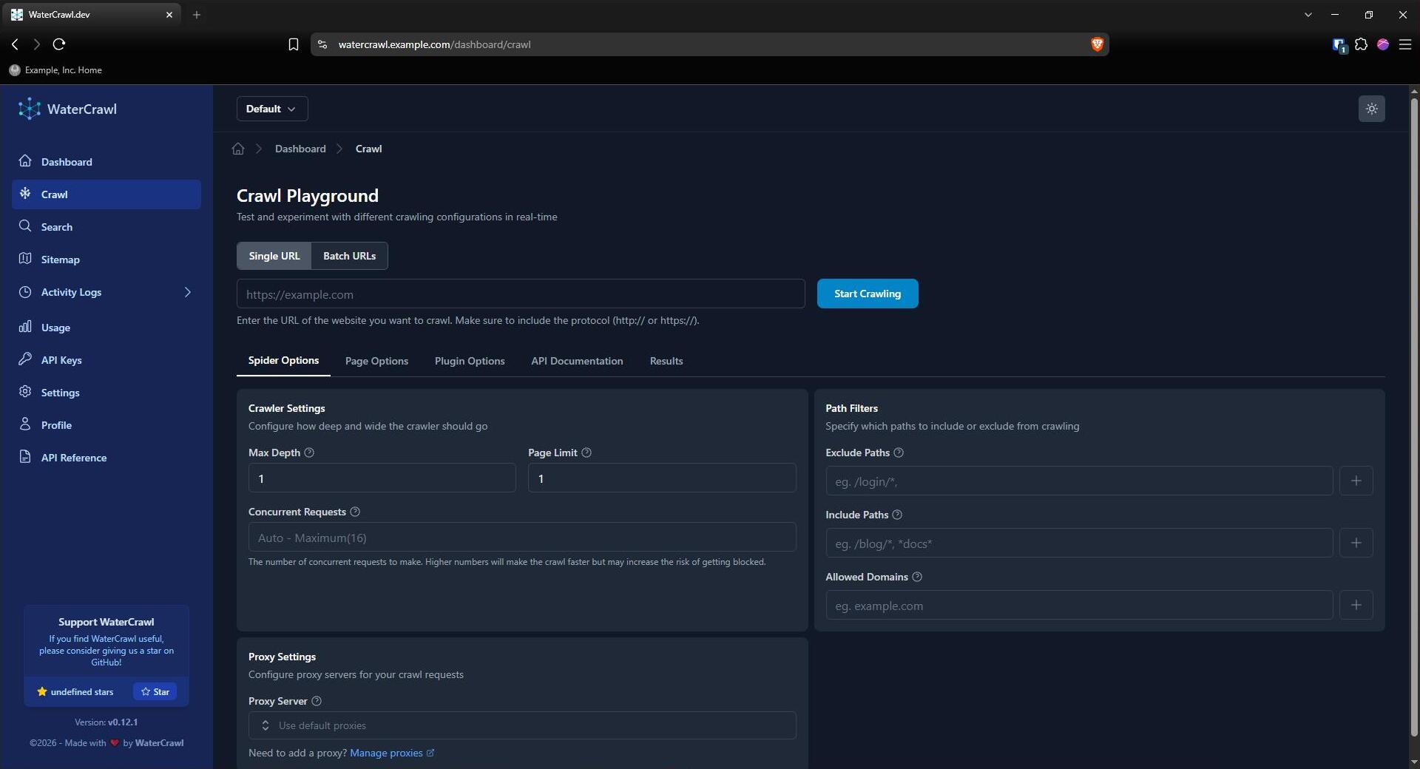This screenshot has height=769, width=1420.
Task: Open the browser hamburger menu
Action: pyautogui.click(x=1405, y=44)
